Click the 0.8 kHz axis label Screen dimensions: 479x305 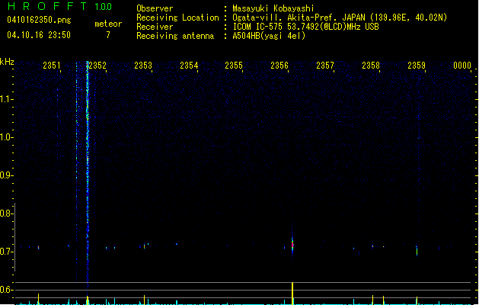pyautogui.click(x=6, y=213)
